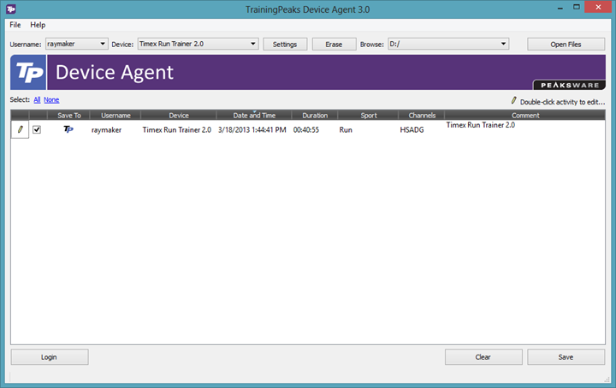Maximize the Device Agent window
Viewport: 616px width, 388px height.
pos(577,7)
